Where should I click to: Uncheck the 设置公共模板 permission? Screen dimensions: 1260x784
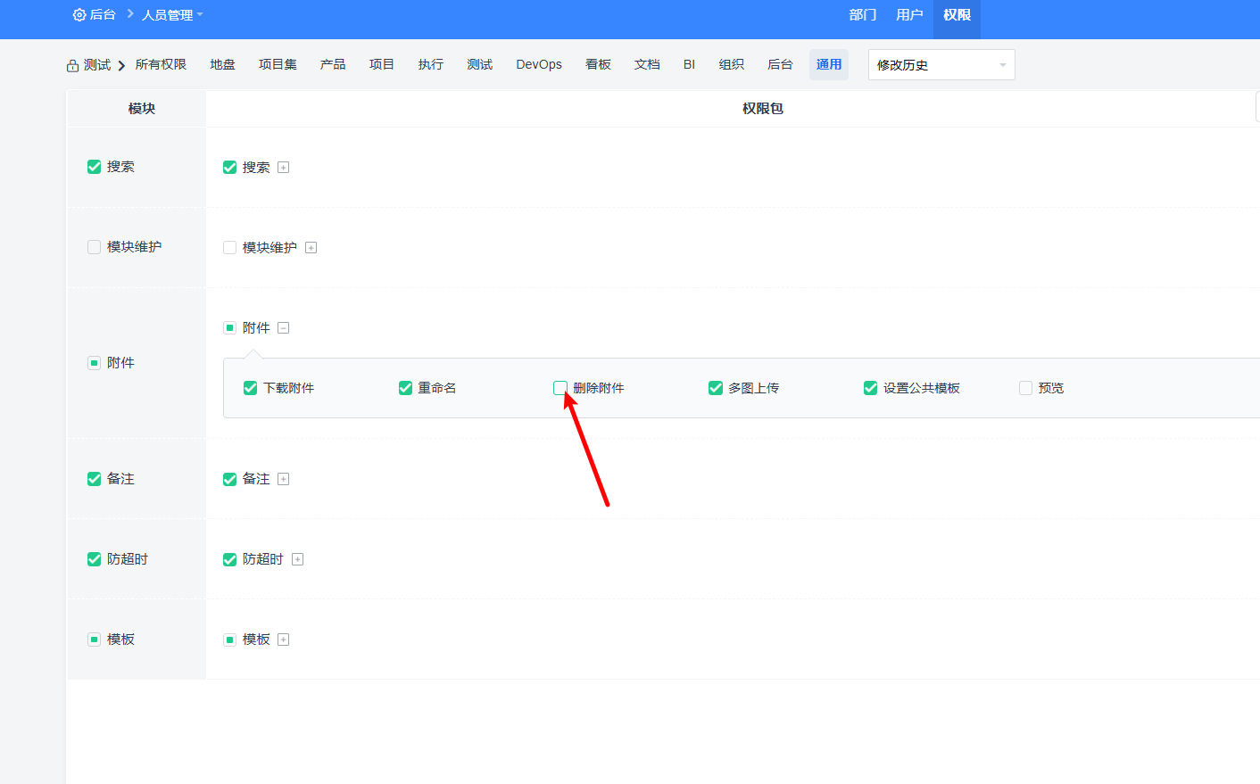pos(871,388)
